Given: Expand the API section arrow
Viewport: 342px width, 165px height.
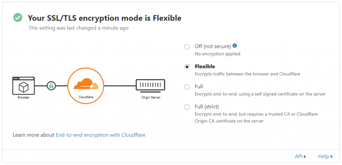Looking at the screenshot, I should (x=305, y=156).
